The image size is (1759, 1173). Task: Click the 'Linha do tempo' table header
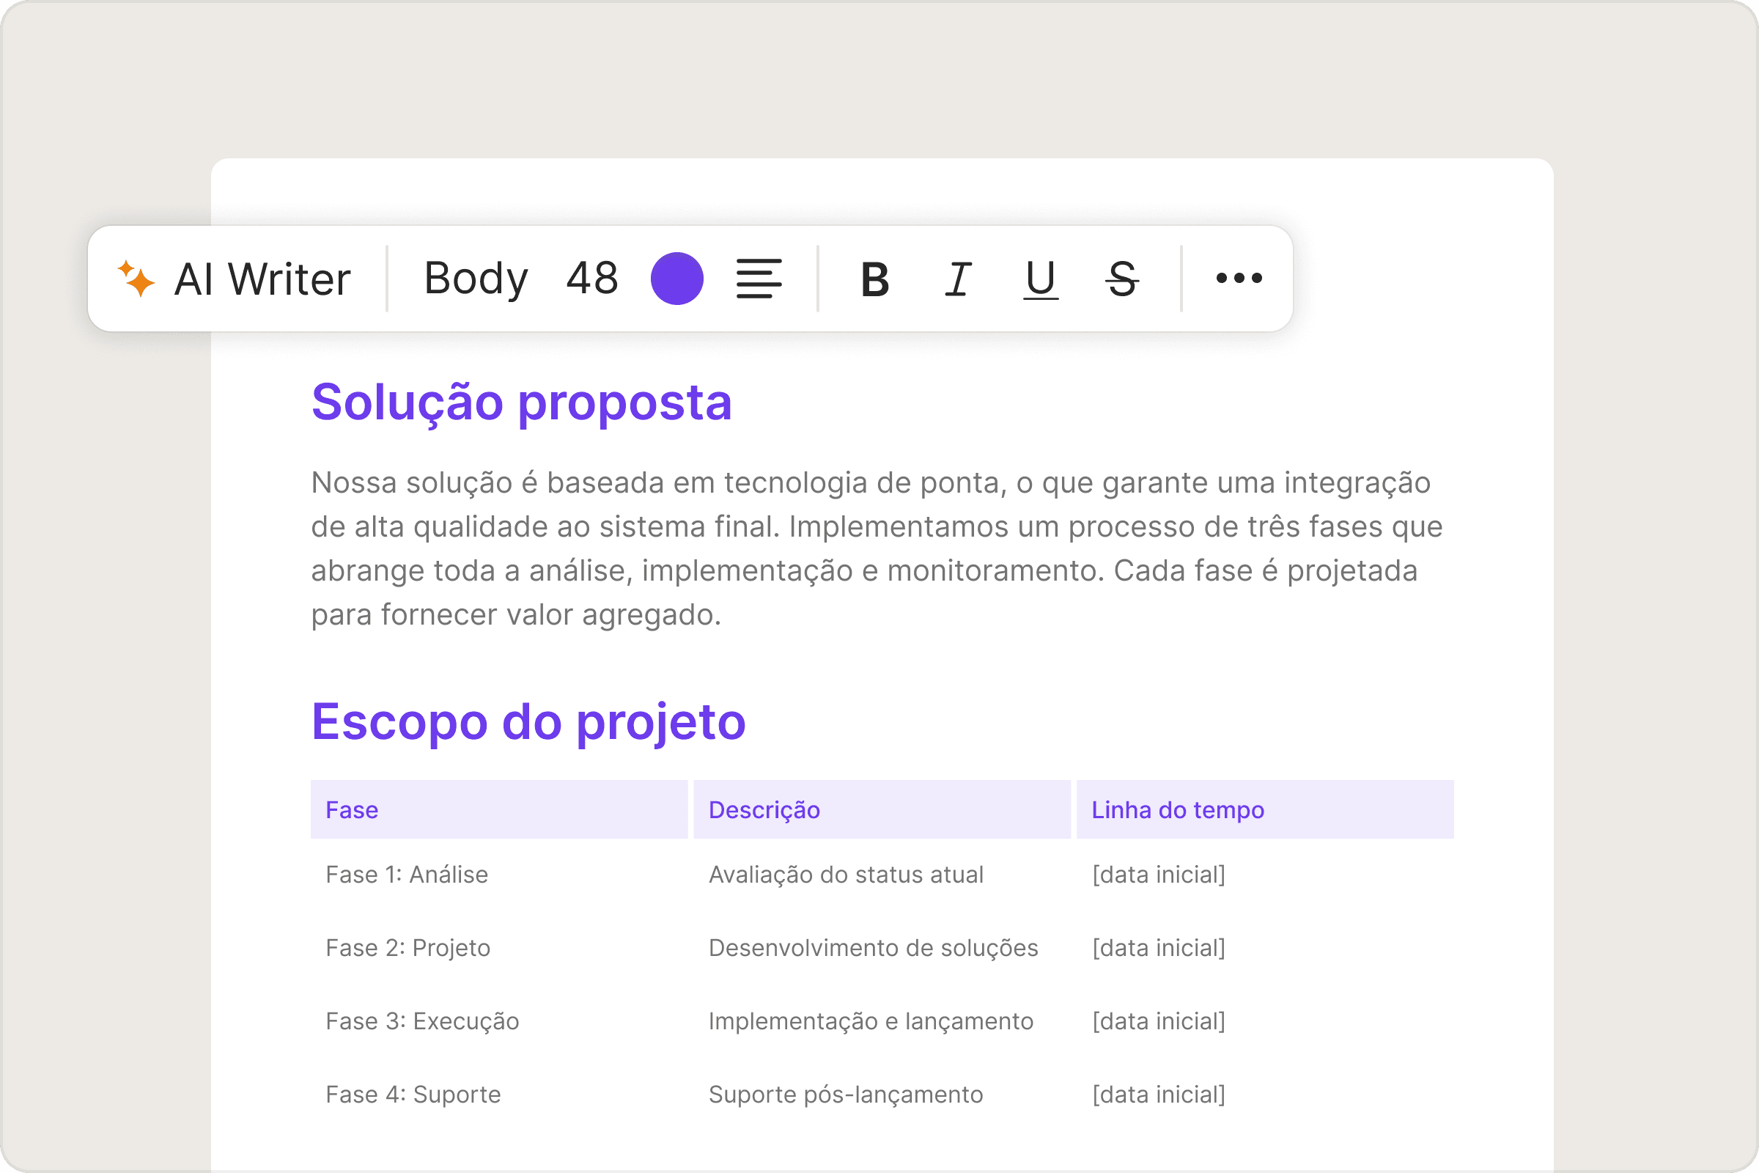[1265, 809]
